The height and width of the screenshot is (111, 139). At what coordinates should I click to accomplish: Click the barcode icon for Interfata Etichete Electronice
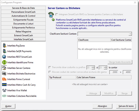point(4,73)
